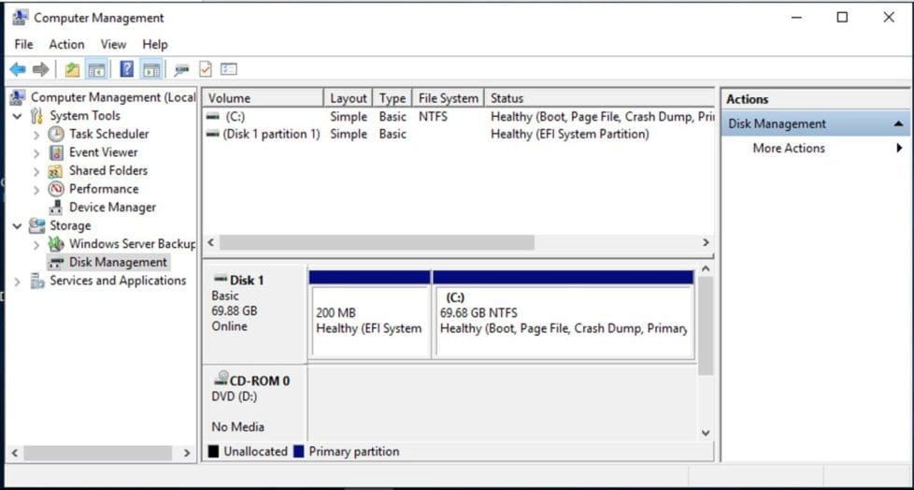The image size is (914, 490).
Task: Toggle the Show/Hide Action Pane toolbar icon
Action: (x=151, y=69)
